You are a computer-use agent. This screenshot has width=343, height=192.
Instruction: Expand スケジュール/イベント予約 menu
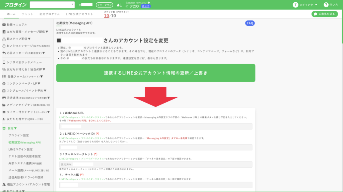[26, 91]
